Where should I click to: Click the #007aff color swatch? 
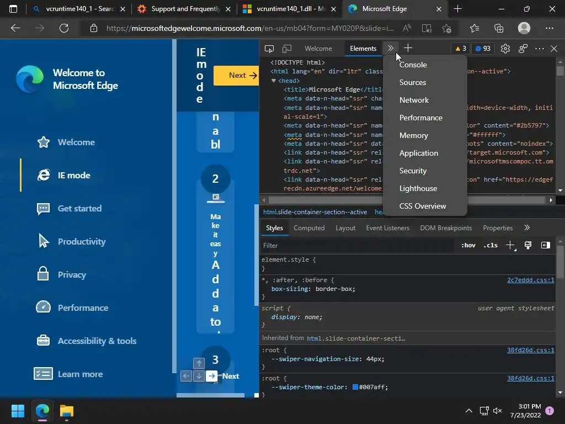(355, 387)
